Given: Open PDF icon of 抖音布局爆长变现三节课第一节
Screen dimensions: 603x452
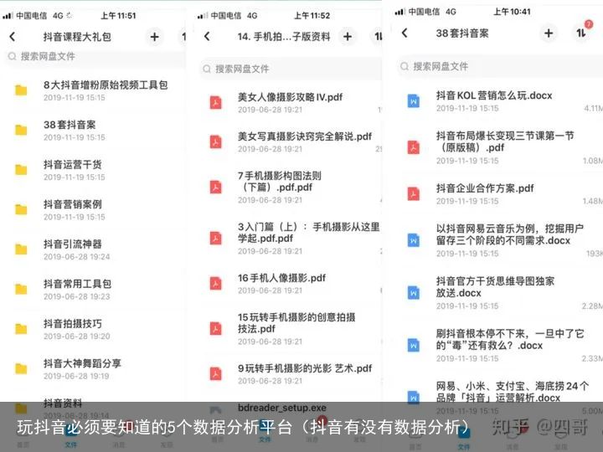Looking at the screenshot, I should pos(414,147).
